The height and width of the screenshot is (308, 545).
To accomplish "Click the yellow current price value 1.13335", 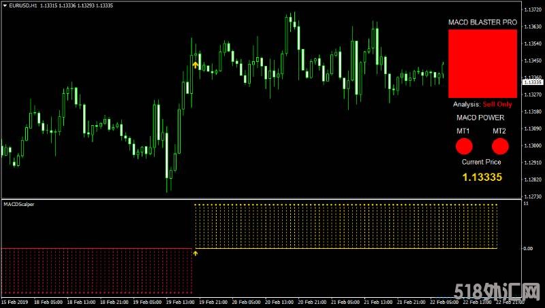I will (482, 177).
